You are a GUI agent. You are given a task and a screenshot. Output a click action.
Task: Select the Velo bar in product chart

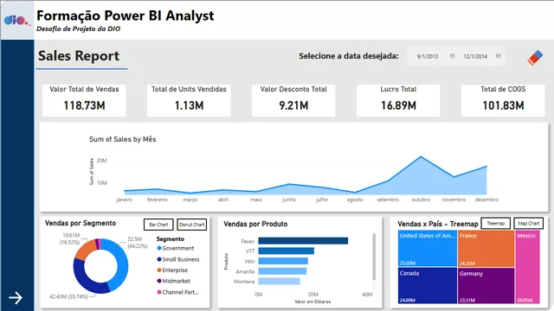pyautogui.click(x=283, y=261)
